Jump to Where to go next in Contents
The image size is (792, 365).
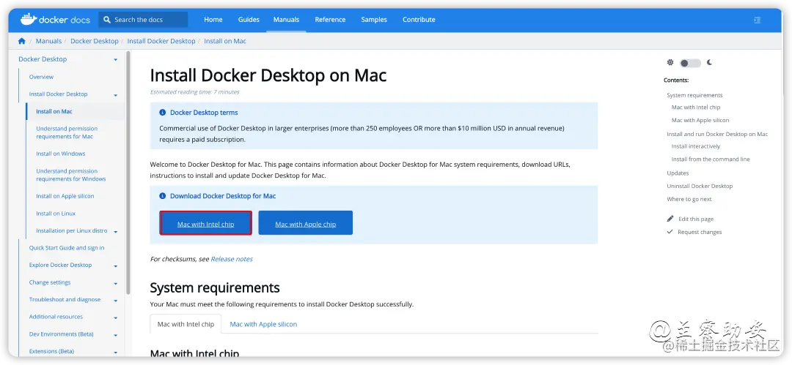coord(689,199)
